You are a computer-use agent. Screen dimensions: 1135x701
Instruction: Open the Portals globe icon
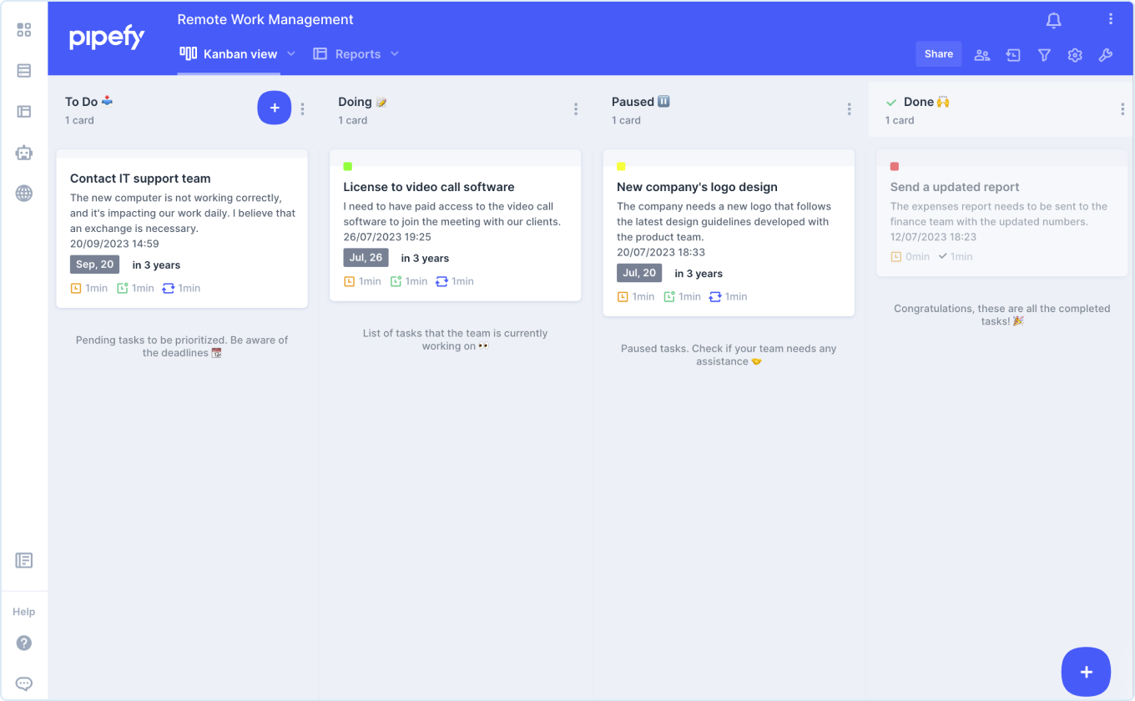pyautogui.click(x=23, y=193)
